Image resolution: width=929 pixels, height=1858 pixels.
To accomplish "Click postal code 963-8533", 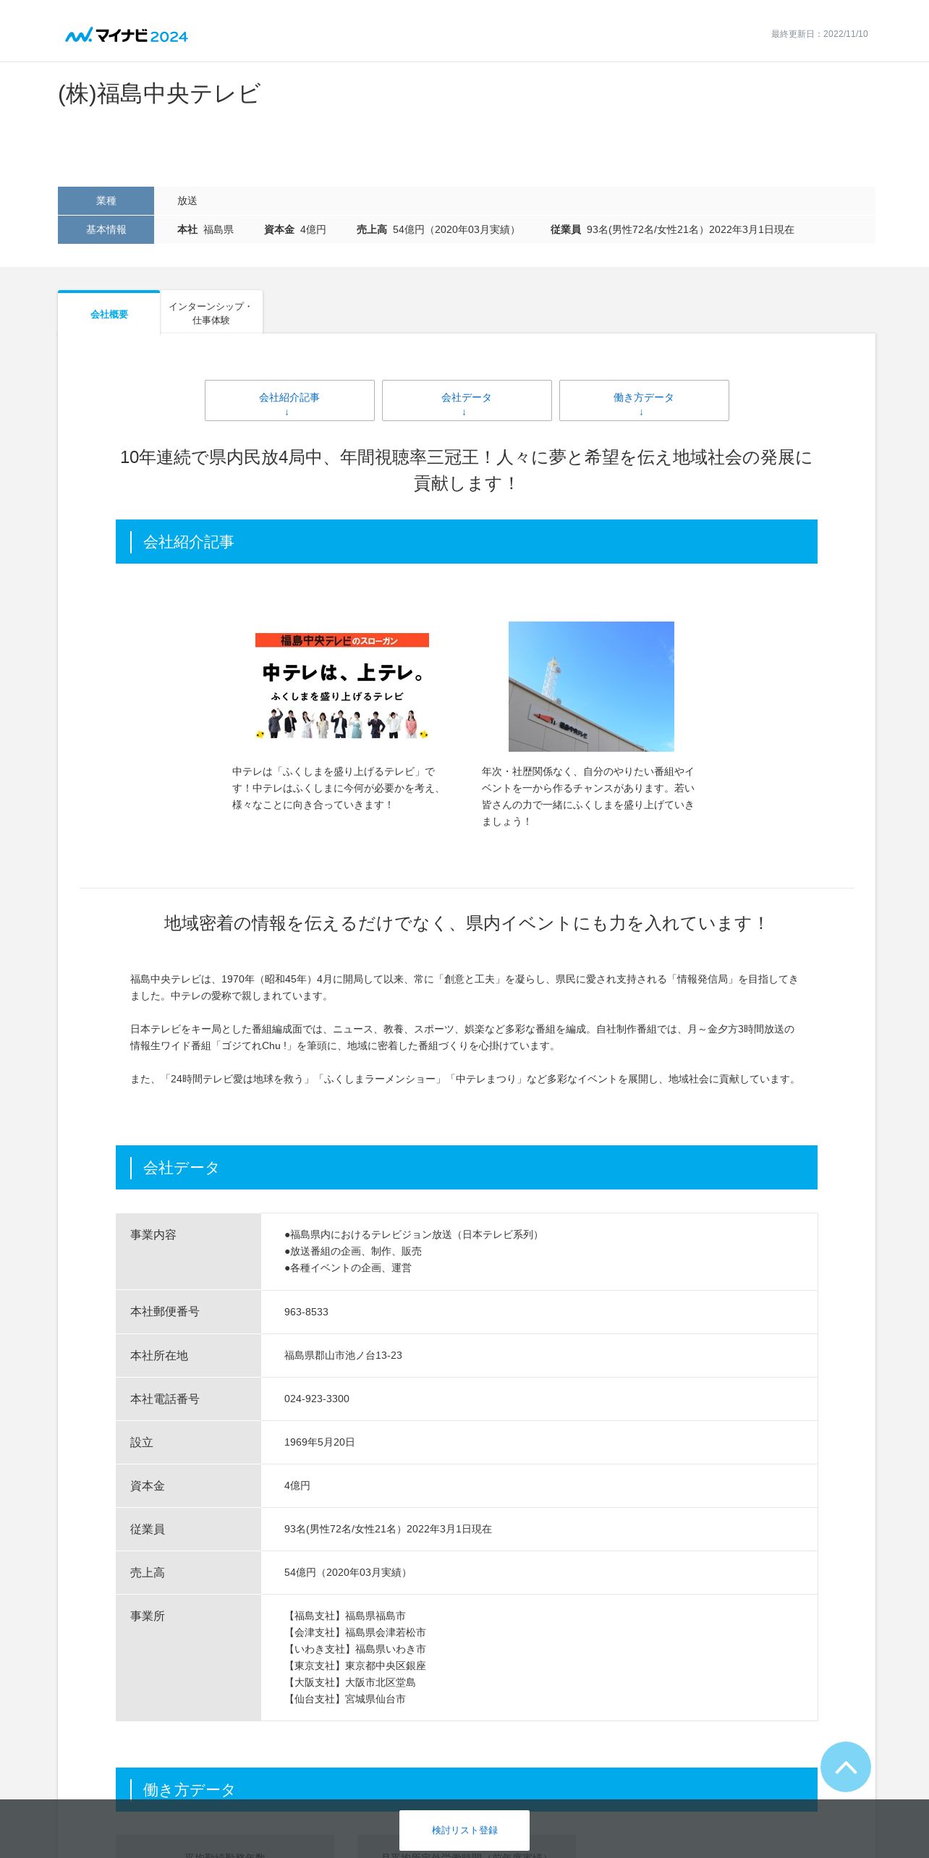I will [306, 1312].
